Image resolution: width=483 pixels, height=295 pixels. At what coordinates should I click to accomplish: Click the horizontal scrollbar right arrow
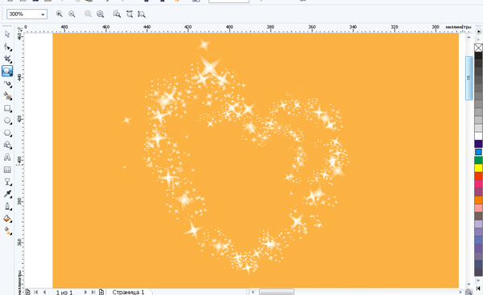point(460,292)
